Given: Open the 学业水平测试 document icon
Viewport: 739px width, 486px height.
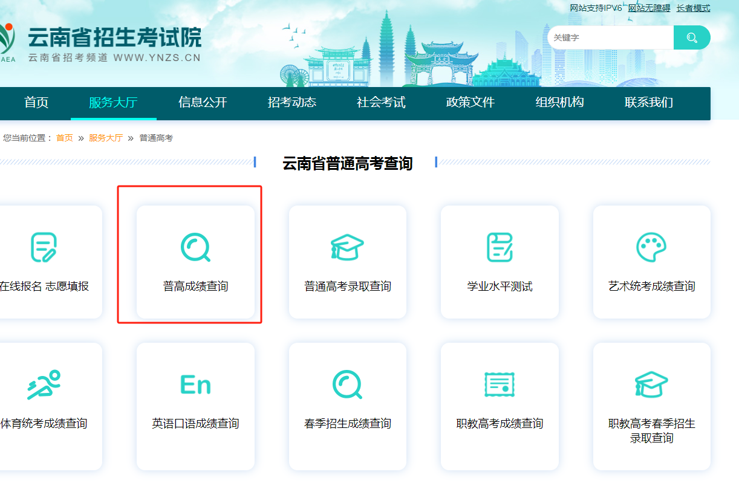Looking at the screenshot, I should [500, 247].
